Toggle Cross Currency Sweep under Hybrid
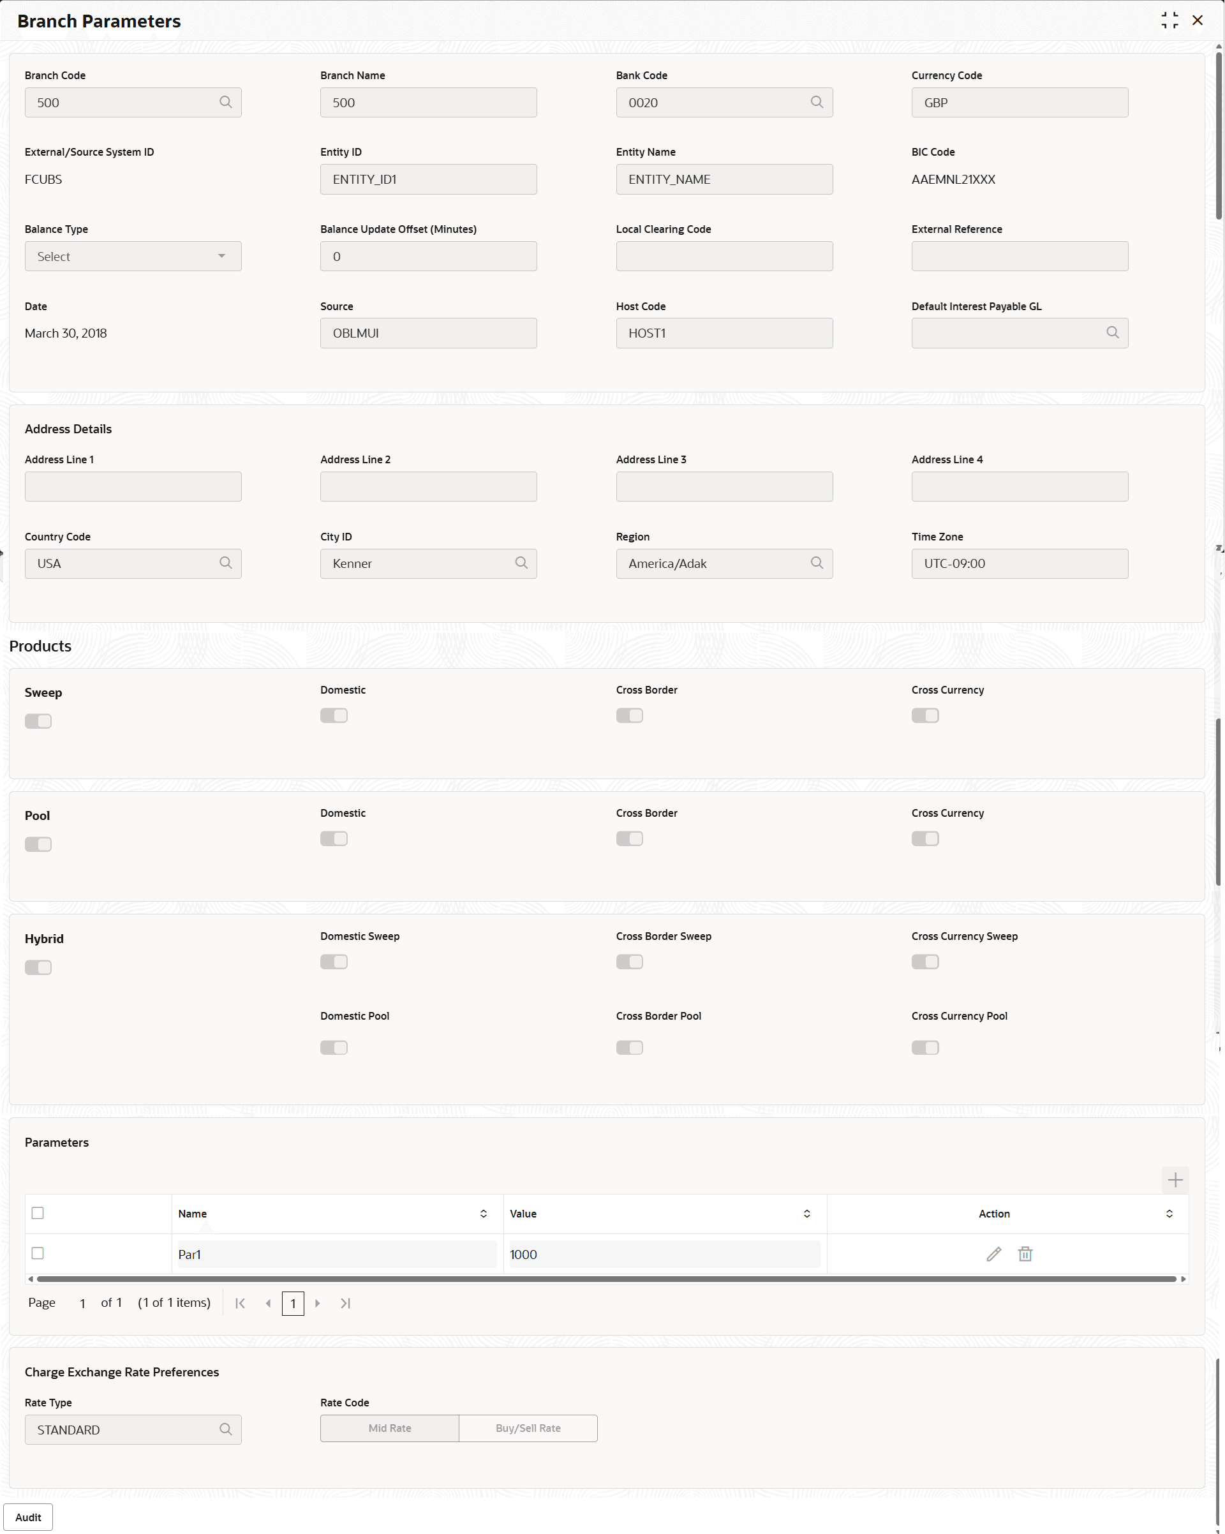 (x=924, y=961)
